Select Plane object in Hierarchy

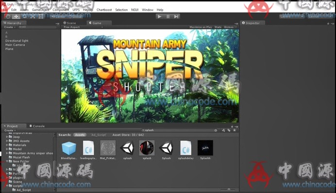coord(9,49)
